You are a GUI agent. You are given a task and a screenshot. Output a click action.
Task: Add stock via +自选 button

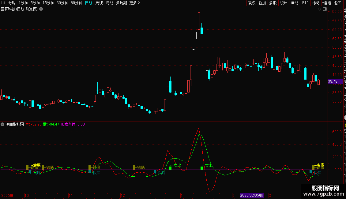point(327,3)
